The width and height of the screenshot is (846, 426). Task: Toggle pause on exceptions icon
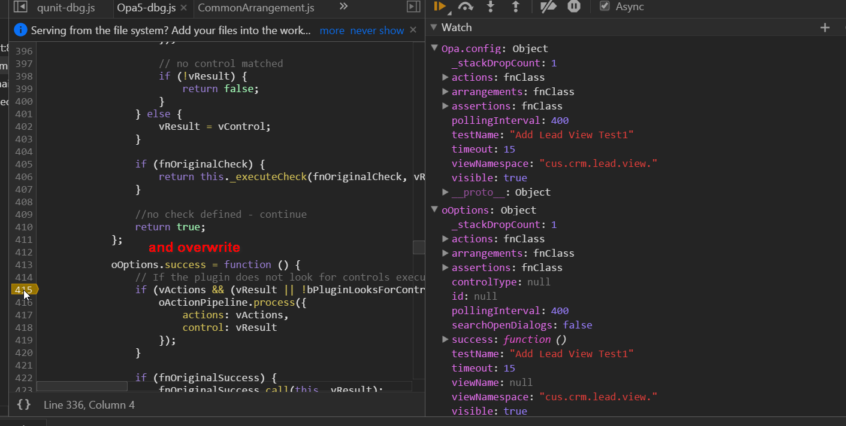pos(574,7)
